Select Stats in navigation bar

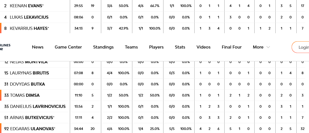180,47
